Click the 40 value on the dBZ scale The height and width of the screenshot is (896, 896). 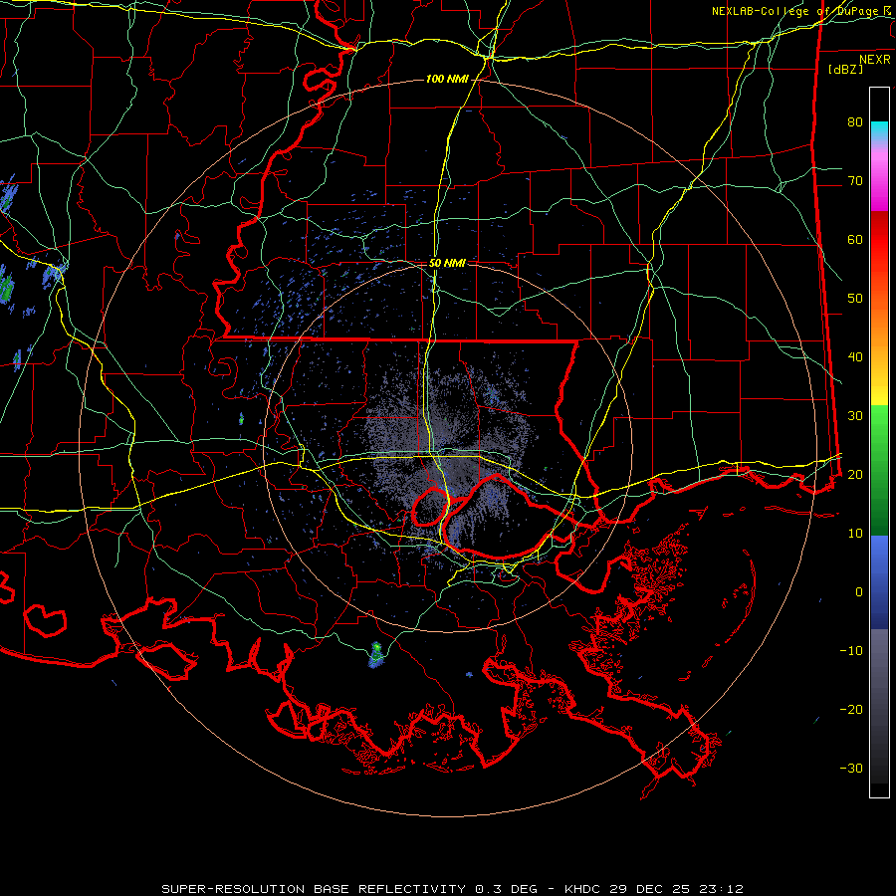tap(855, 357)
